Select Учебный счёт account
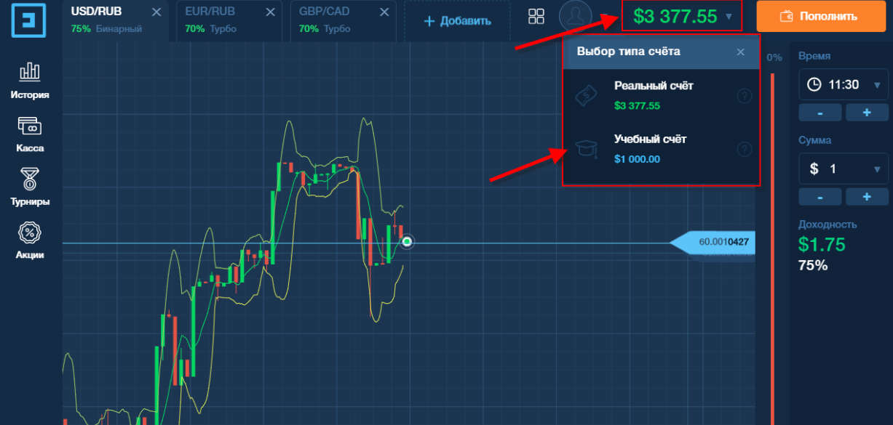The width and height of the screenshot is (893, 425). [661, 149]
